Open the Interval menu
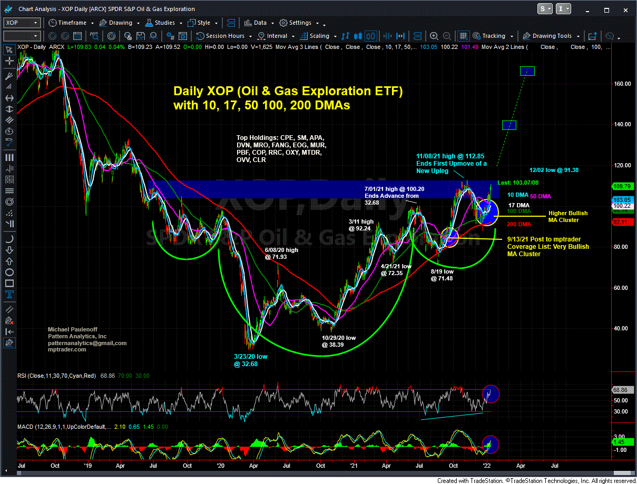The width and height of the screenshot is (637, 484). pyautogui.click(x=277, y=36)
